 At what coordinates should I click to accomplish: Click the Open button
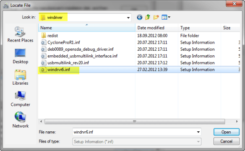coord(226,132)
